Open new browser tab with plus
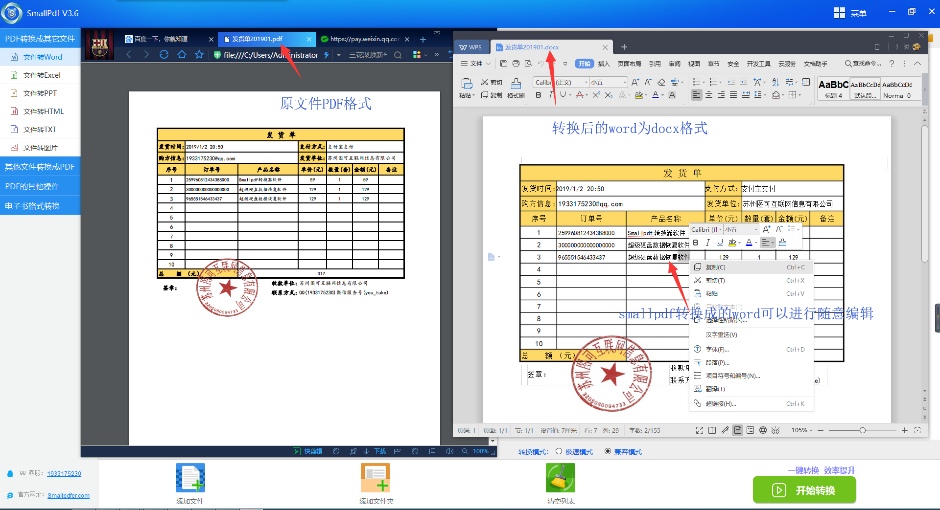 [x=423, y=39]
